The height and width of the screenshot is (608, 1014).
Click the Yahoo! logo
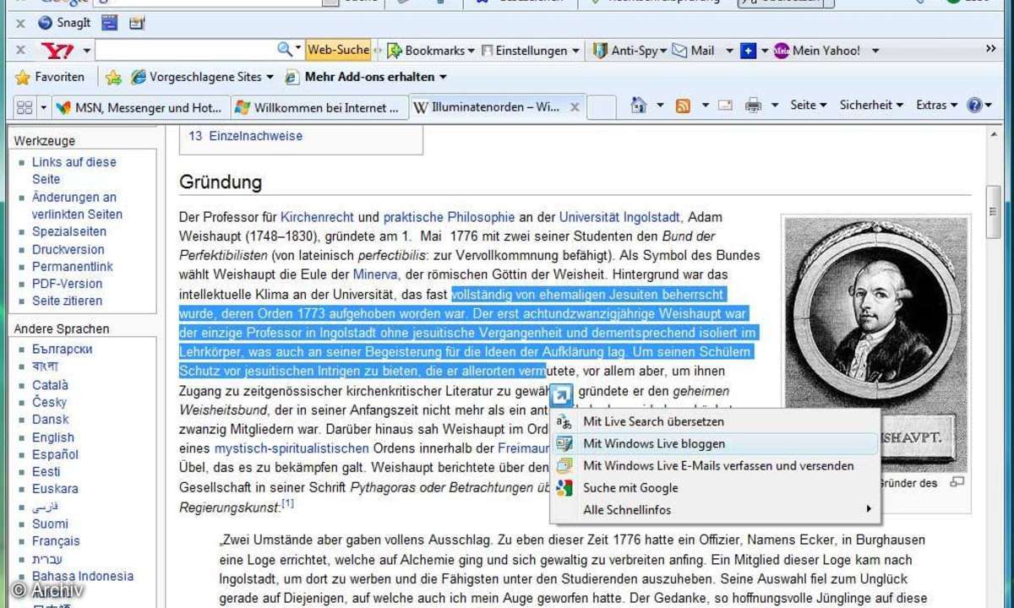click(58, 51)
